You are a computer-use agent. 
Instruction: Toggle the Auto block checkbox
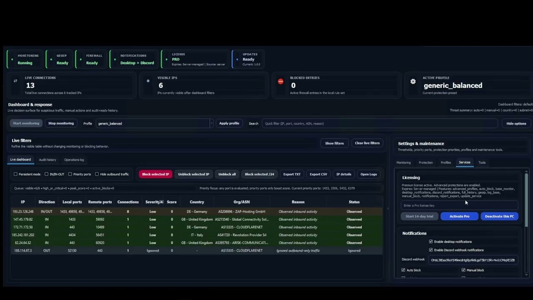(403, 270)
